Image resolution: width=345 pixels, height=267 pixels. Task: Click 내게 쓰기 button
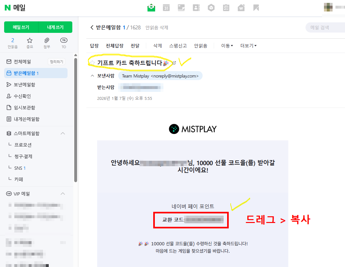tap(55, 27)
